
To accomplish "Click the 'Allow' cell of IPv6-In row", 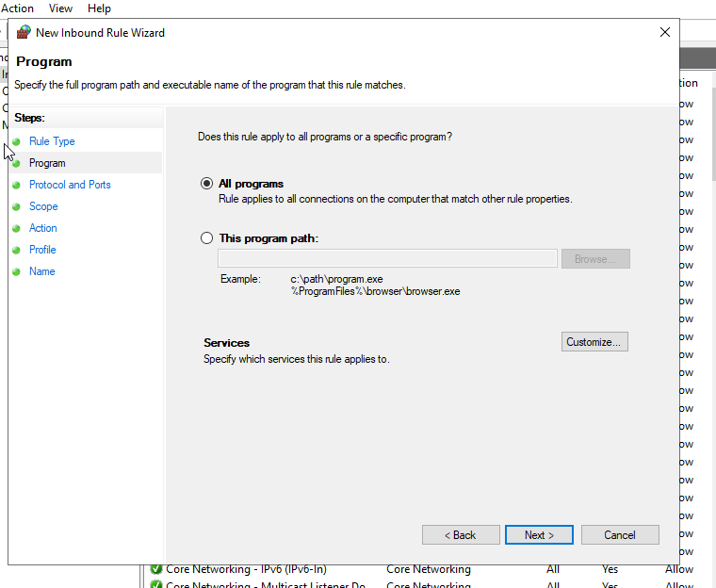I will [x=679, y=570].
